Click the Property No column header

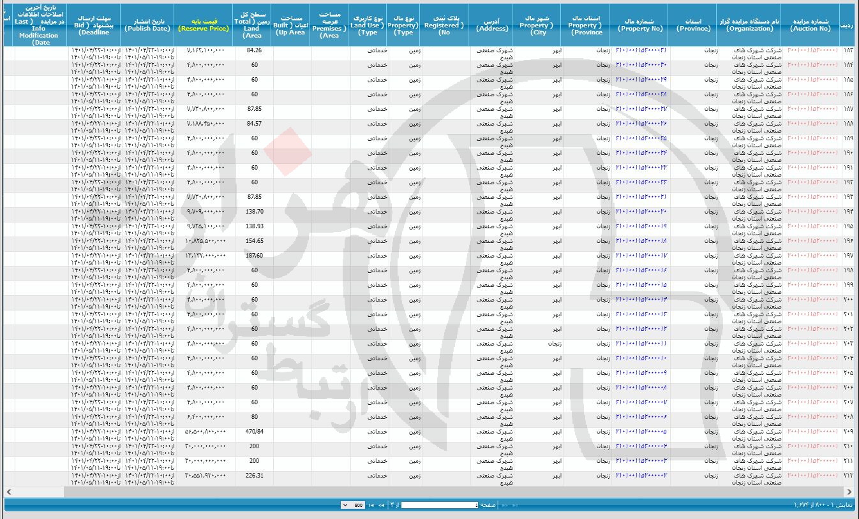pos(640,25)
